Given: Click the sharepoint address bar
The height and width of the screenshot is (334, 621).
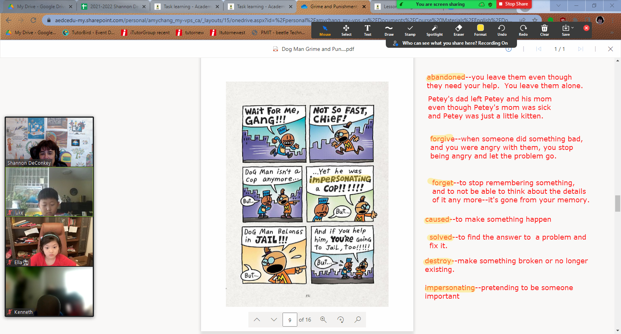Looking at the screenshot, I should tap(283, 20).
